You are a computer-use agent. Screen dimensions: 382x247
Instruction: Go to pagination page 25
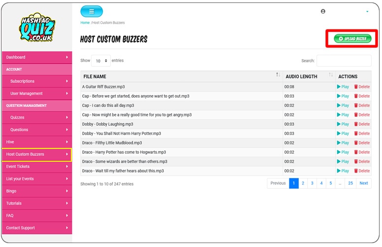350,183
